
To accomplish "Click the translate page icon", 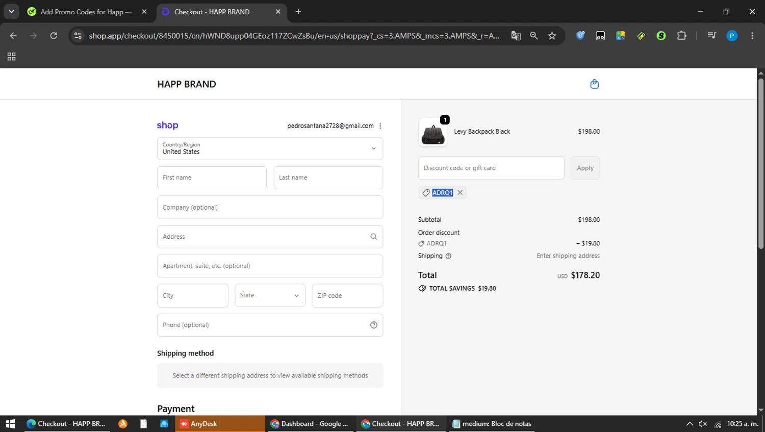I will 516,36.
